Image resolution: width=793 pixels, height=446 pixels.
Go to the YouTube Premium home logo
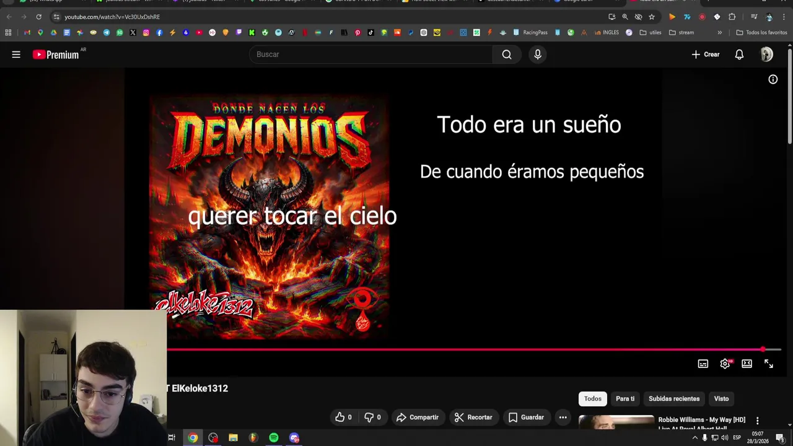[56, 55]
